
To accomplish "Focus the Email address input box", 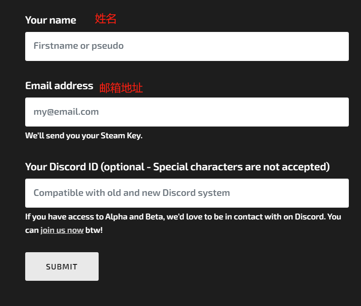I will click(x=187, y=112).
